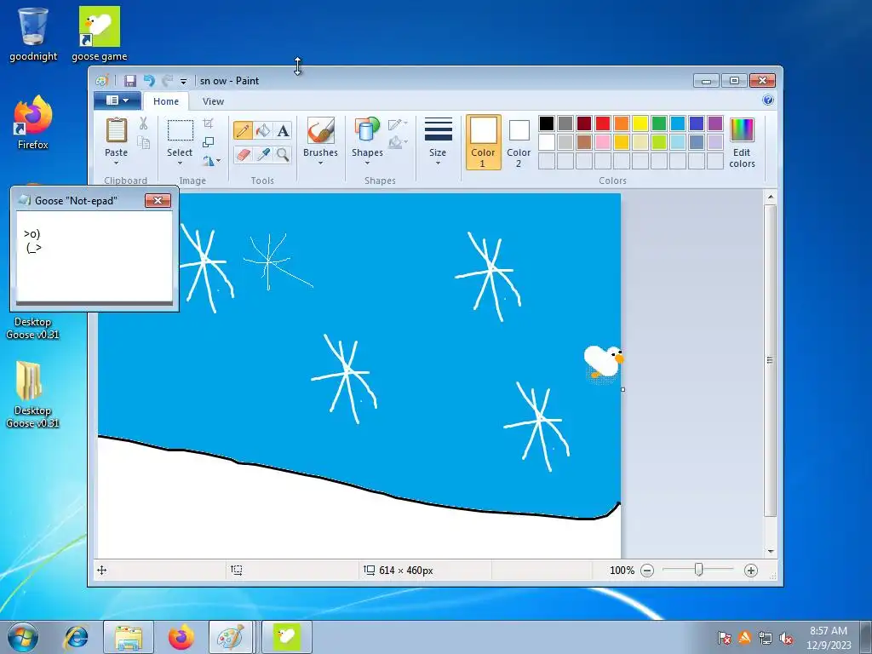Pick the black color swatch
Screen dimensions: 872x654
click(x=547, y=123)
